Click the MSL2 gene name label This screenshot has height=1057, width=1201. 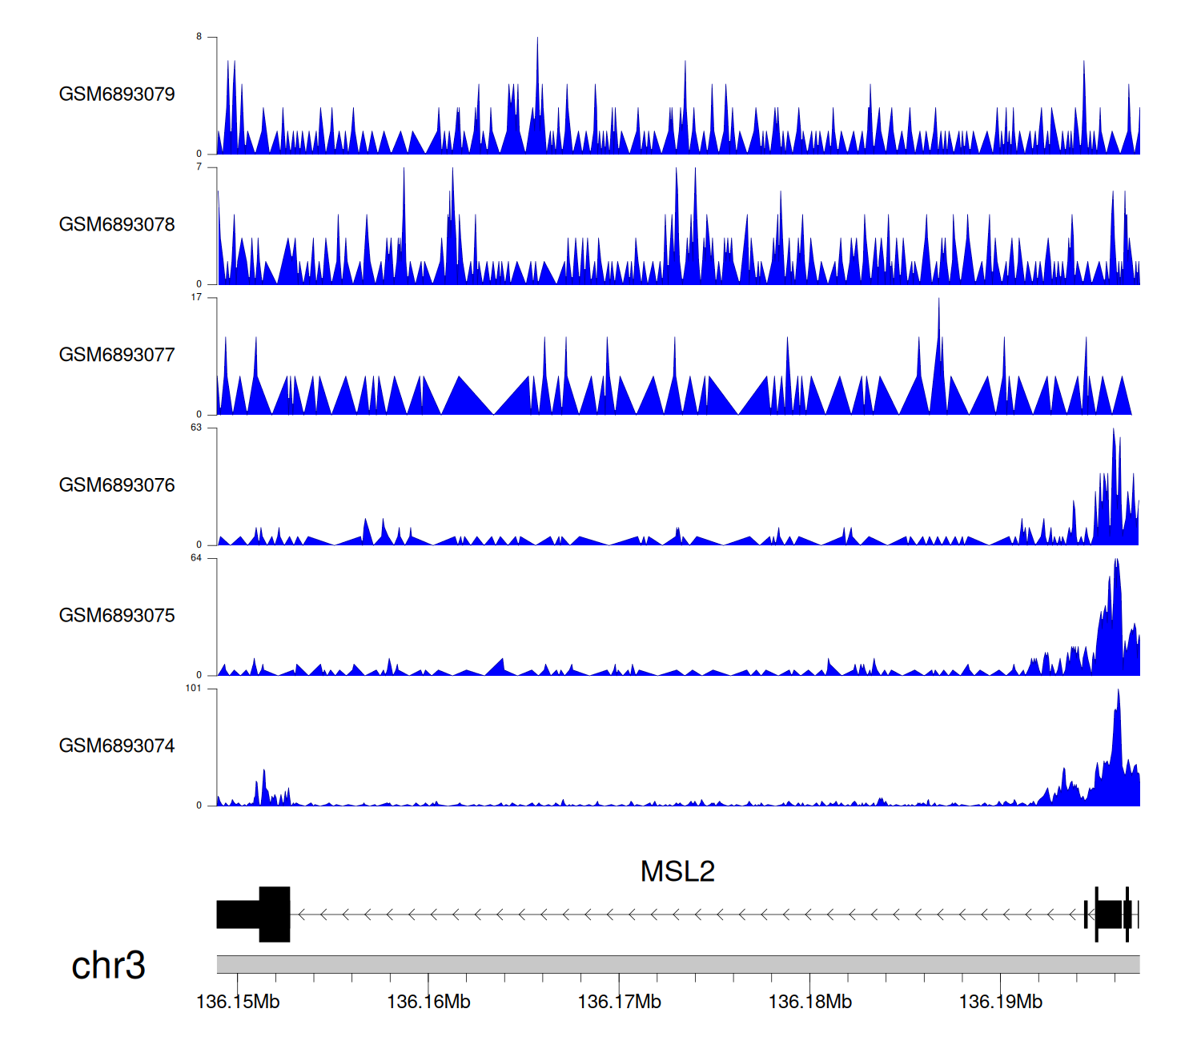click(x=677, y=871)
